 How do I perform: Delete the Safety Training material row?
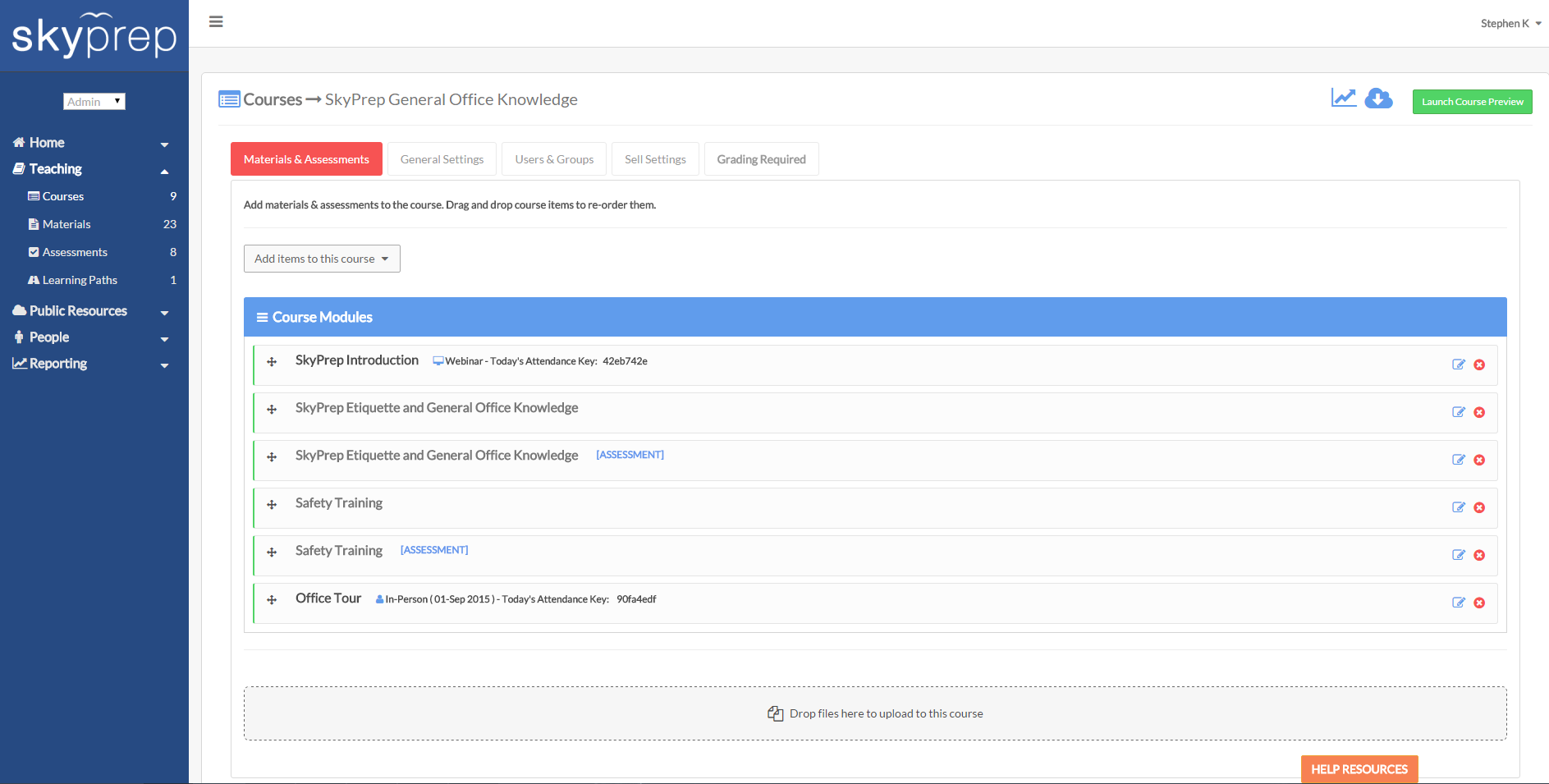click(1479, 507)
